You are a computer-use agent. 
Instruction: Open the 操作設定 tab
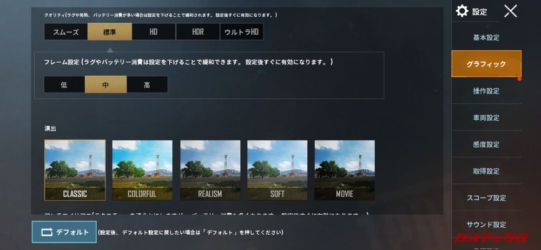click(486, 91)
